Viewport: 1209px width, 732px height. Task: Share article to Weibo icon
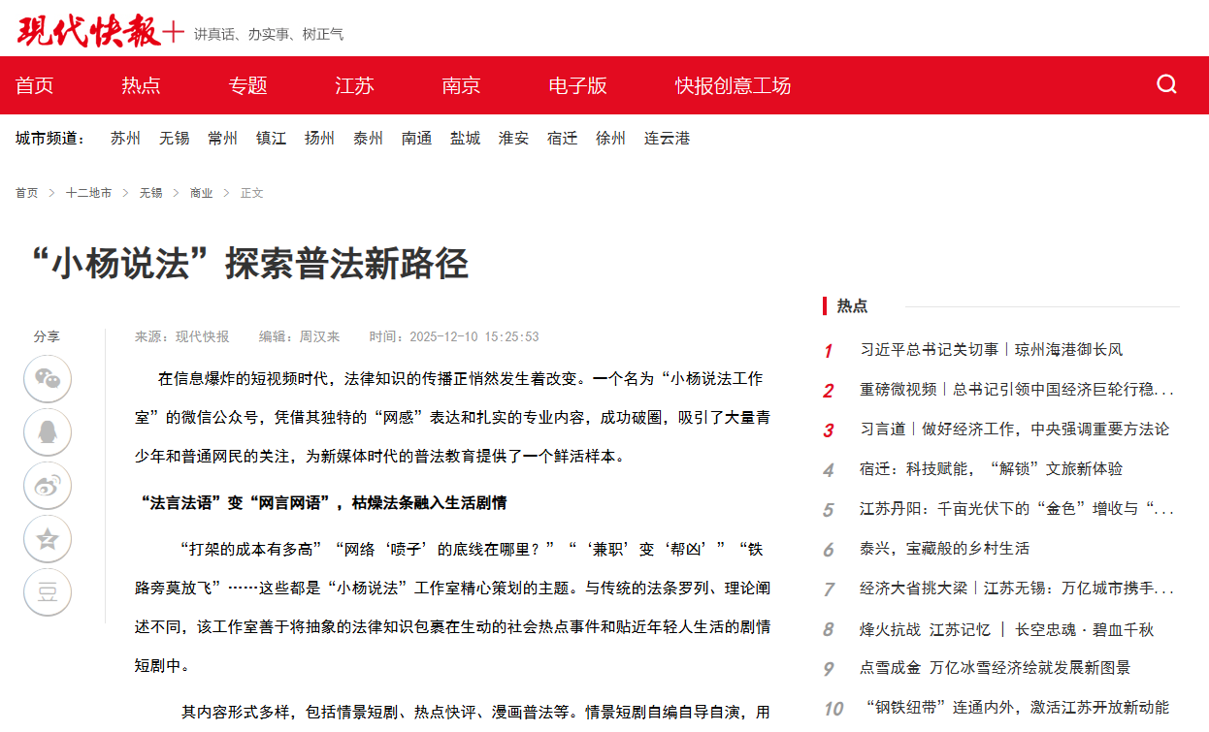pos(48,486)
